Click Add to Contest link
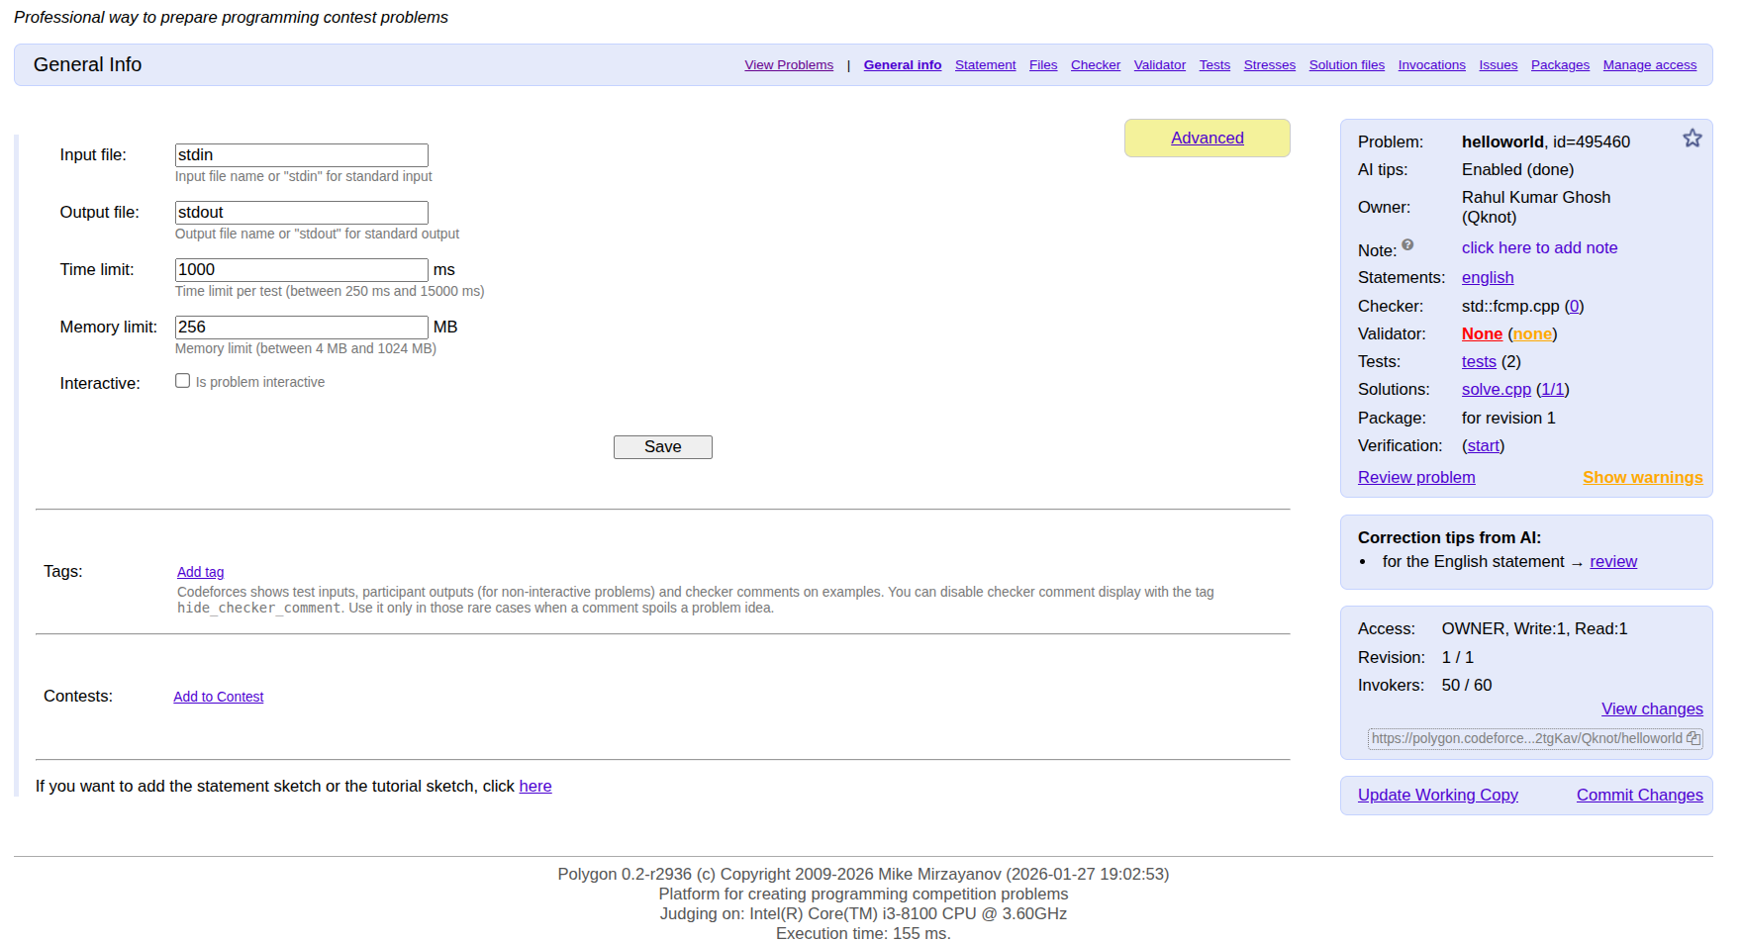Screen dimensions: 1742x943 click(x=219, y=697)
